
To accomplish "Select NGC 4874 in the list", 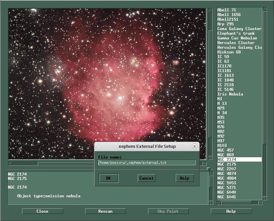I will click(x=239, y=174).
